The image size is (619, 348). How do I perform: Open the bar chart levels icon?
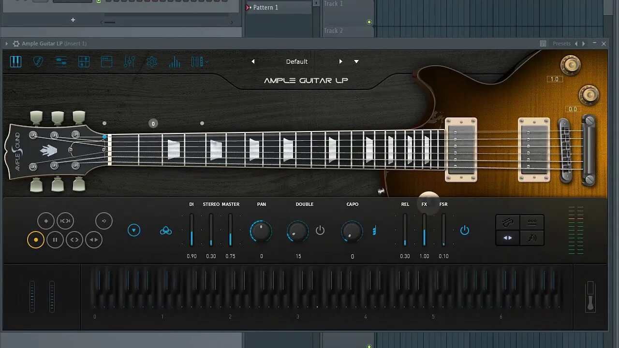point(175,61)
